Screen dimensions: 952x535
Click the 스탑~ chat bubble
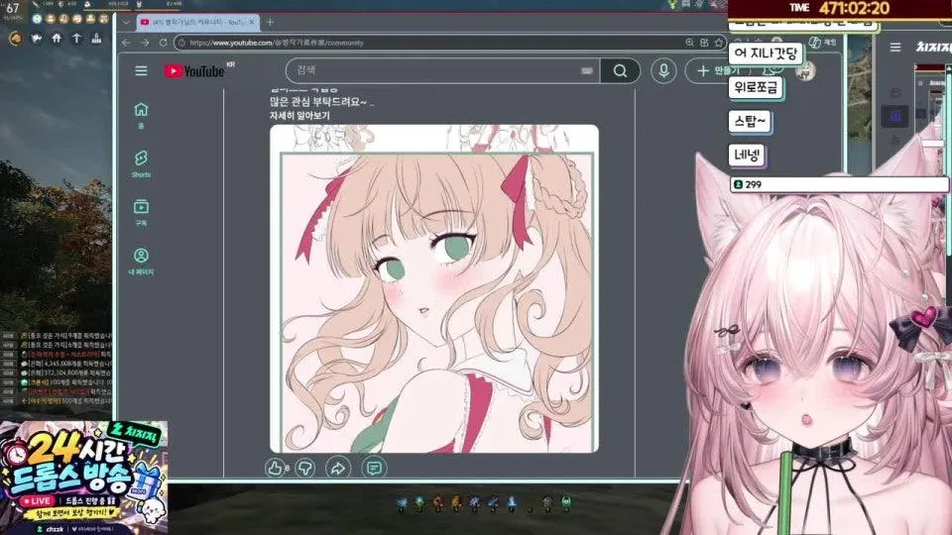pos(750,121)
